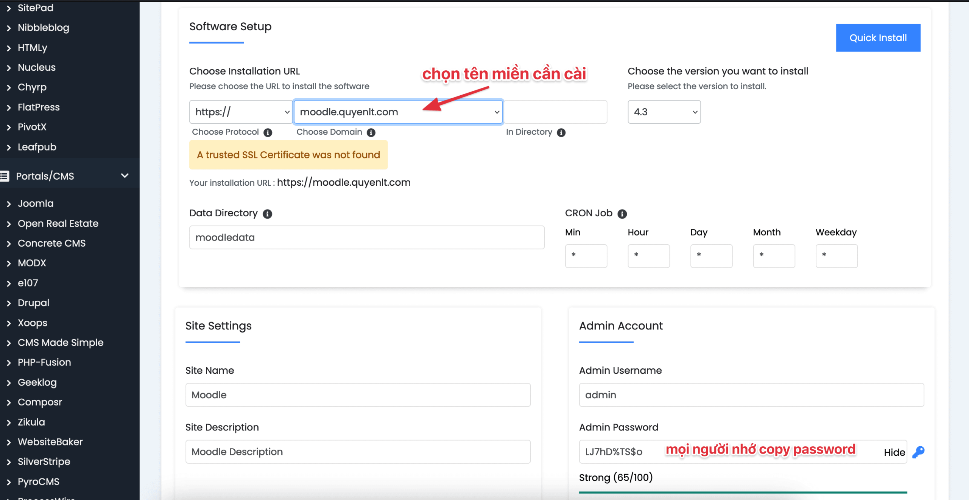Select Concrete CMS in the sidebar
969x500 pixels.
(51, 243)
